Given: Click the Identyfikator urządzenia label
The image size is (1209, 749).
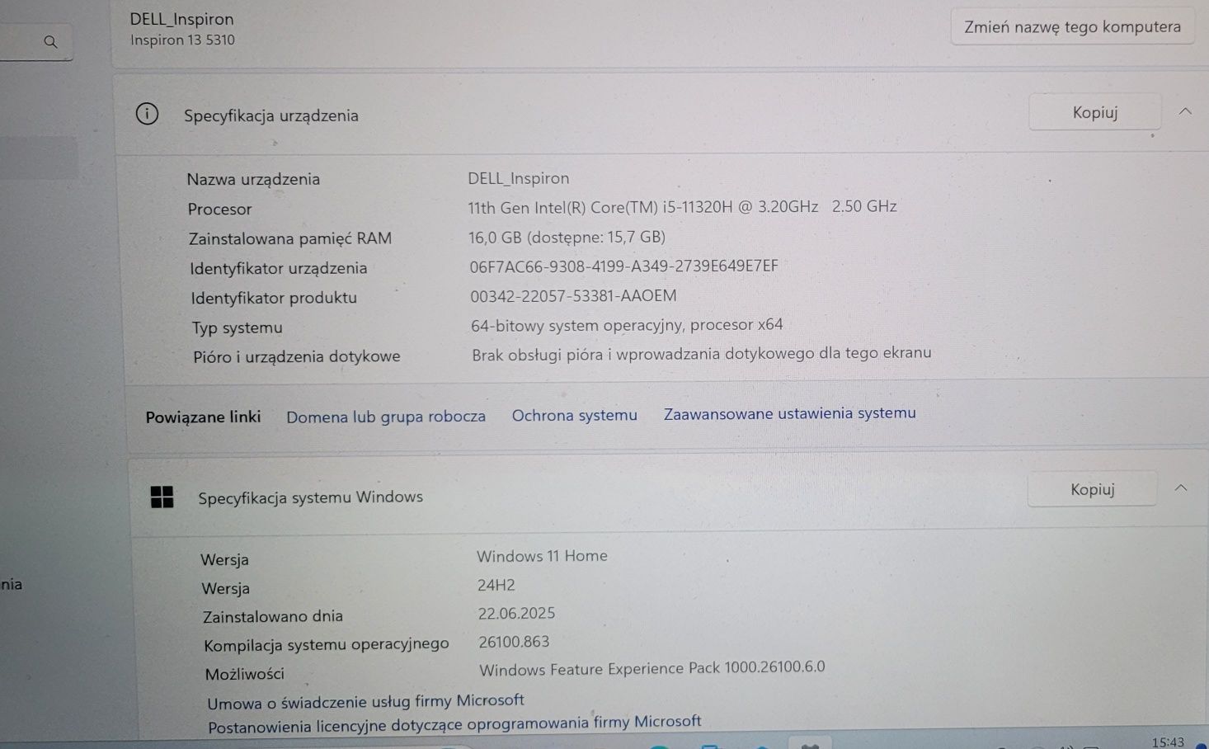Looking at the screenshot, I should (279, 268).
